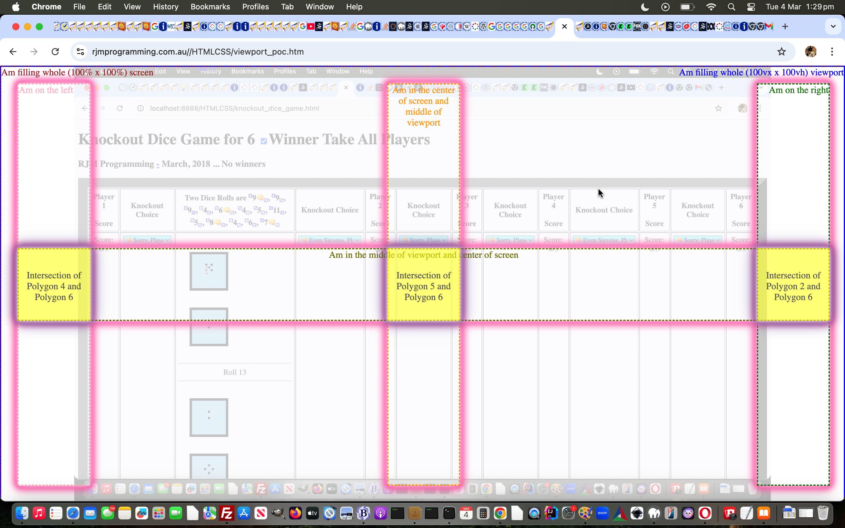The image size is (845, 528).
Task: Expand the tab search dropdown chevron
Action: (833, 26)
